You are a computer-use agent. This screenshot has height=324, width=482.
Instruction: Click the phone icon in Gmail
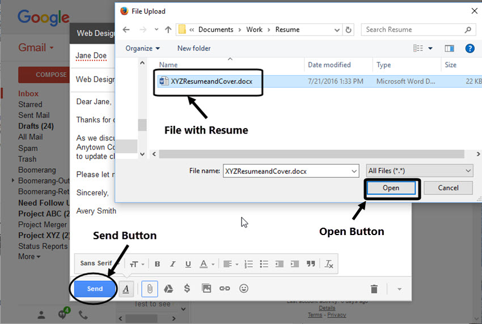83,315
